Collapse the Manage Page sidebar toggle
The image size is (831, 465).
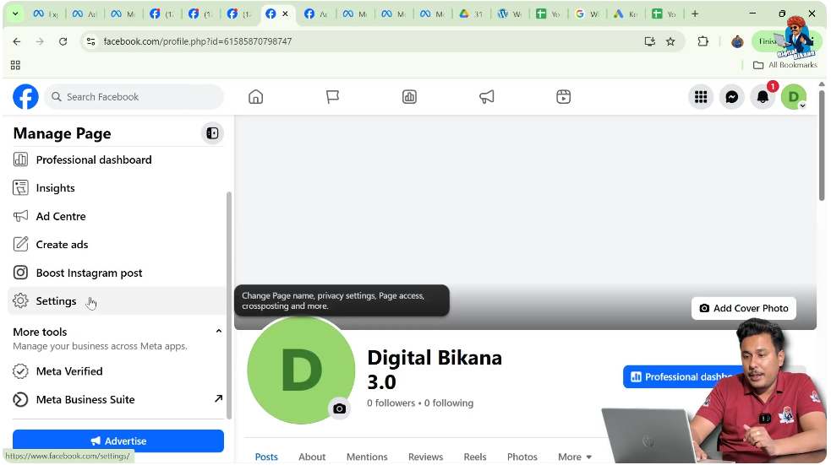pyautogui.click(x=212, y=133)
